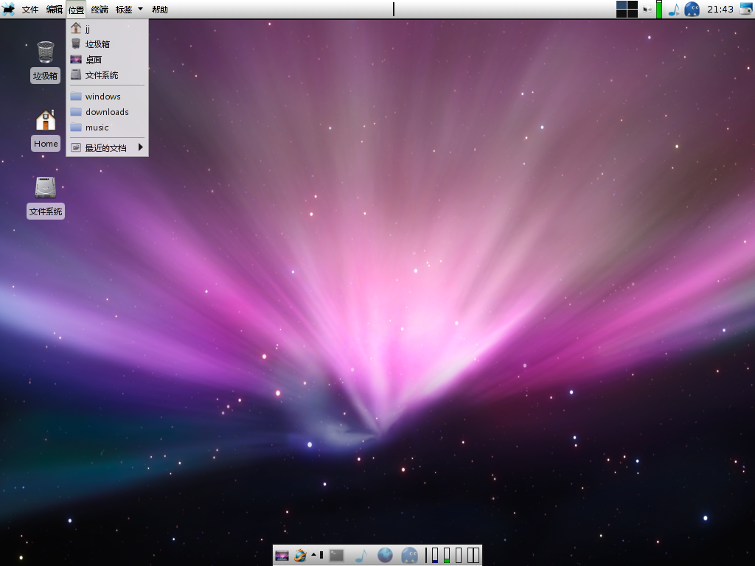Click the ghost icon in the dock
Screen dimensions: 755x566
[x=410, y=556]
